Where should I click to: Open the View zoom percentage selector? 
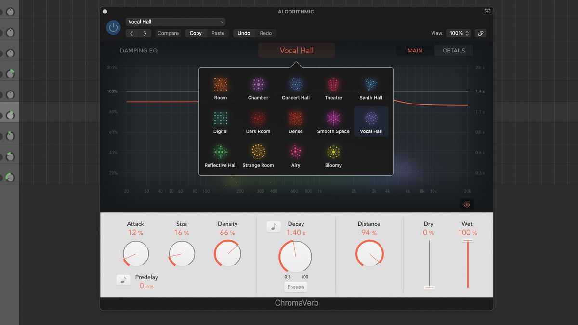click(x=457, y=33)
